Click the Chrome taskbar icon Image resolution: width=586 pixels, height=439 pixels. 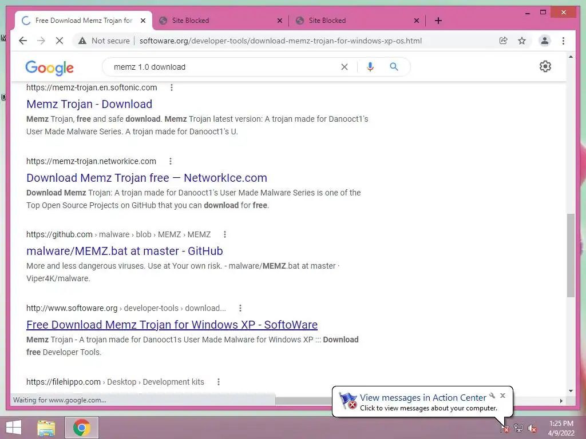[82, 428]
